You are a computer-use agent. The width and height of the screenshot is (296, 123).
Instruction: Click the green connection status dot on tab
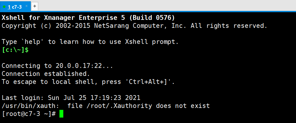click(x=4, y=7)
